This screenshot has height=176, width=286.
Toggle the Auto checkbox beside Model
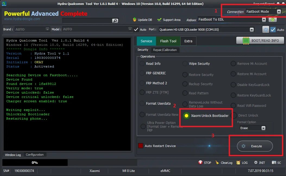(136, 29)
